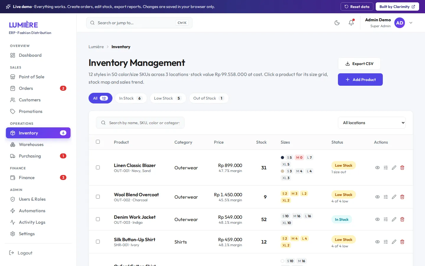Viewport: 425px width, 266px height.
Task: Click the Add Product button
Action: click(360, 80)
